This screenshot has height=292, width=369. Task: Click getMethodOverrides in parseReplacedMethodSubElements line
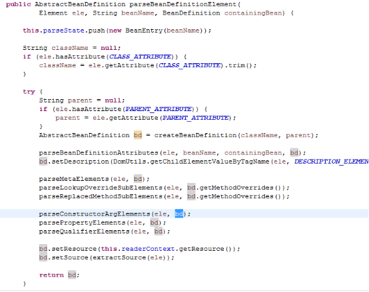(236, 196)
